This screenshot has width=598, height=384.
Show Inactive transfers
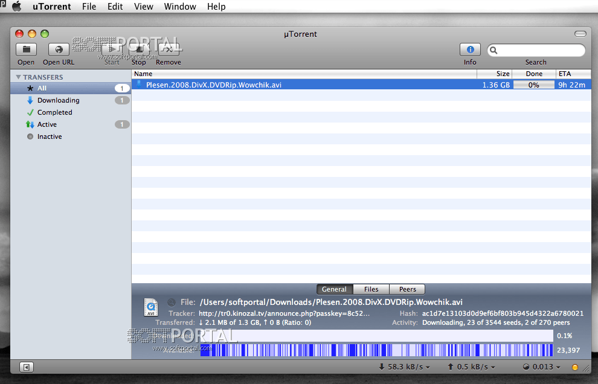[x=71, y=136]
